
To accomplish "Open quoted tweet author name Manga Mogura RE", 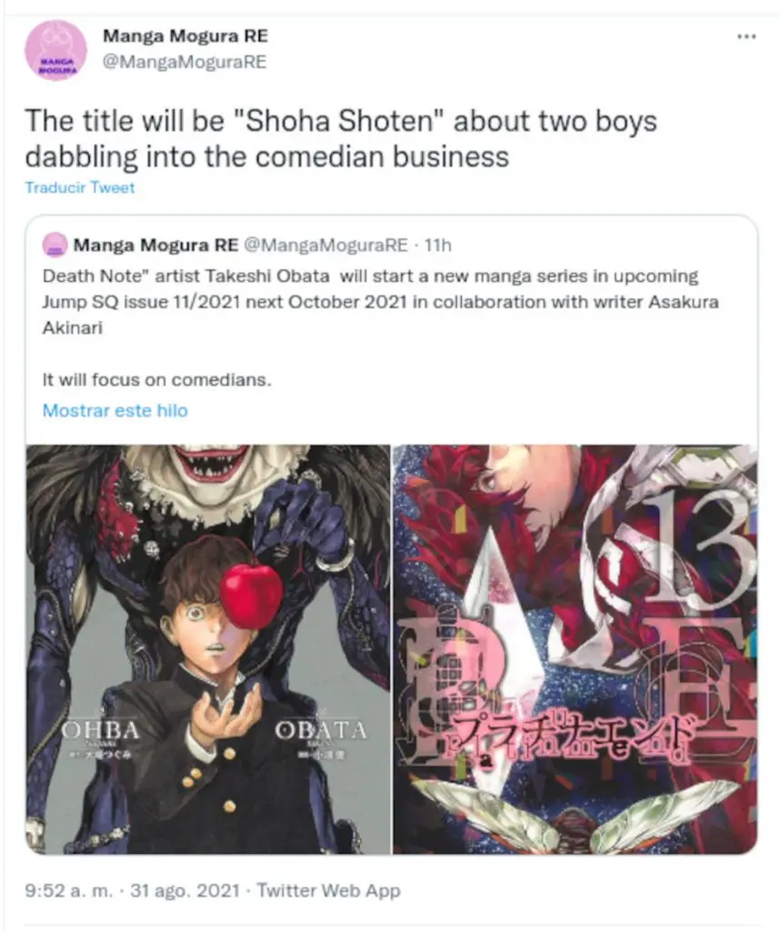I will (155, 245).
